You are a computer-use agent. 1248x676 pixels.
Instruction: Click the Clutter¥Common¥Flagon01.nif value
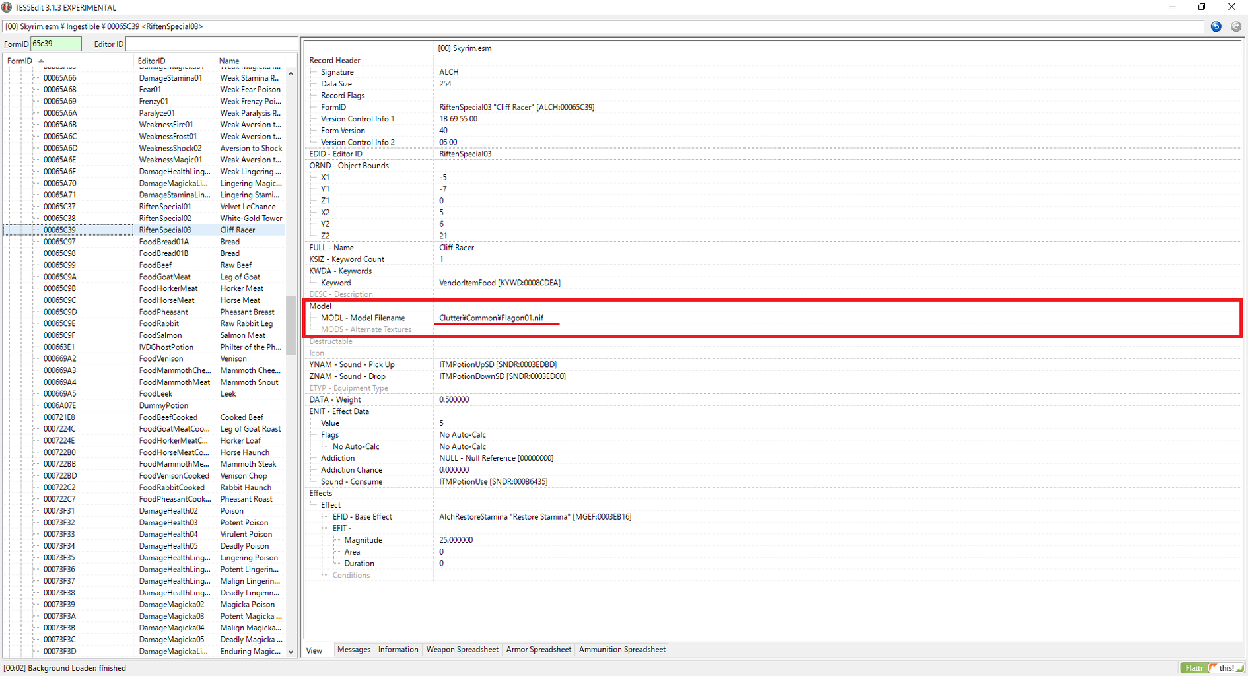pos(491,318)
